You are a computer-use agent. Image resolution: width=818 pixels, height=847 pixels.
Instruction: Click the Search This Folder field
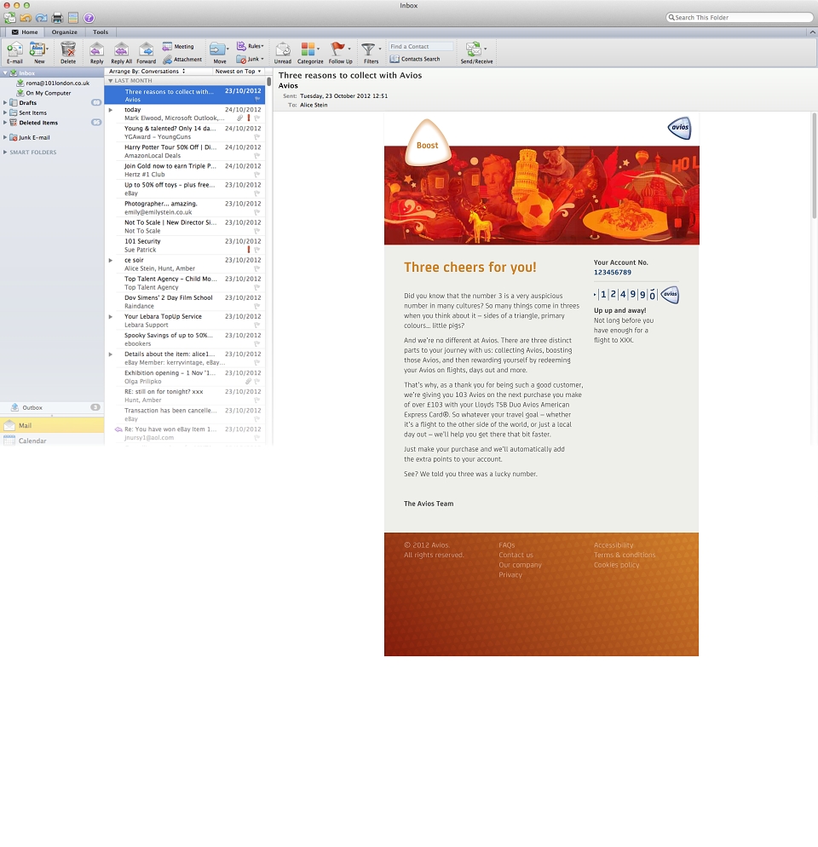(740, 18)
